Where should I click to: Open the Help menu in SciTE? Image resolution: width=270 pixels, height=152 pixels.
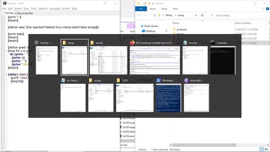(x=75, y=8)
